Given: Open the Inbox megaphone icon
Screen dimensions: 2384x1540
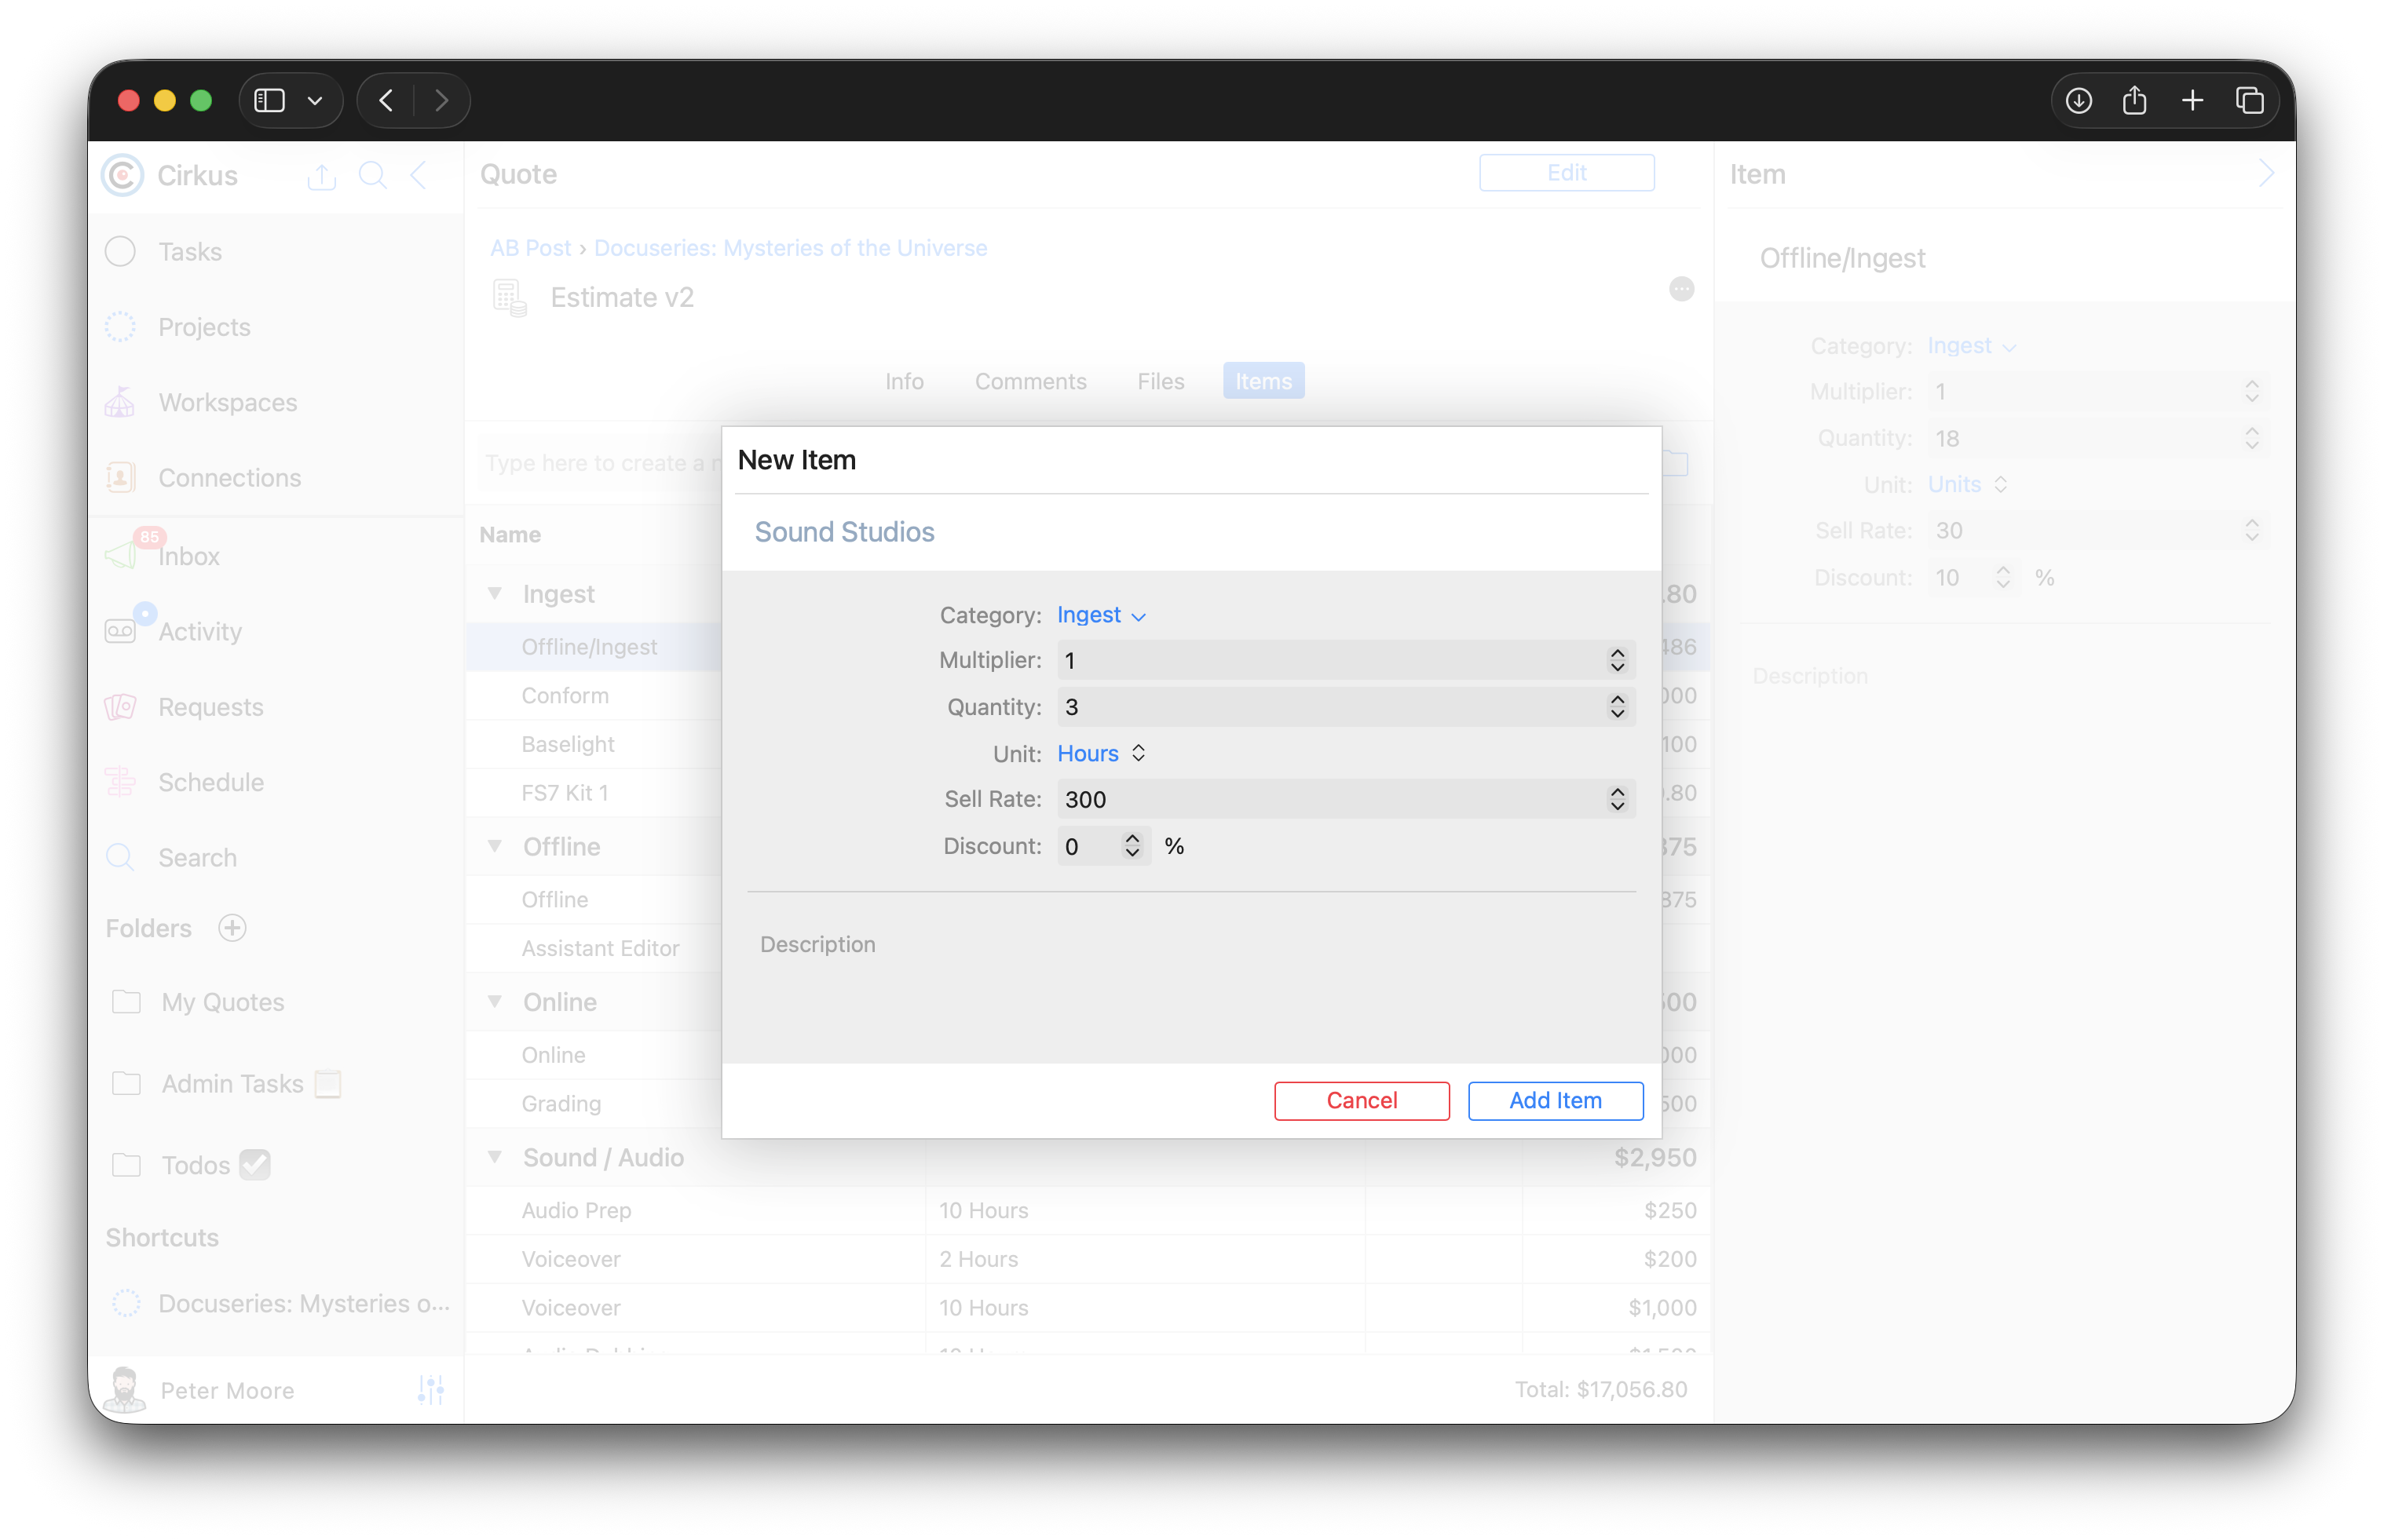Looking at the screenshot, I should pyautogui.click(x=121, y=555).
